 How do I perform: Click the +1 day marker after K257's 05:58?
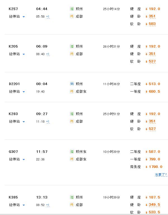tap(48, 17)
